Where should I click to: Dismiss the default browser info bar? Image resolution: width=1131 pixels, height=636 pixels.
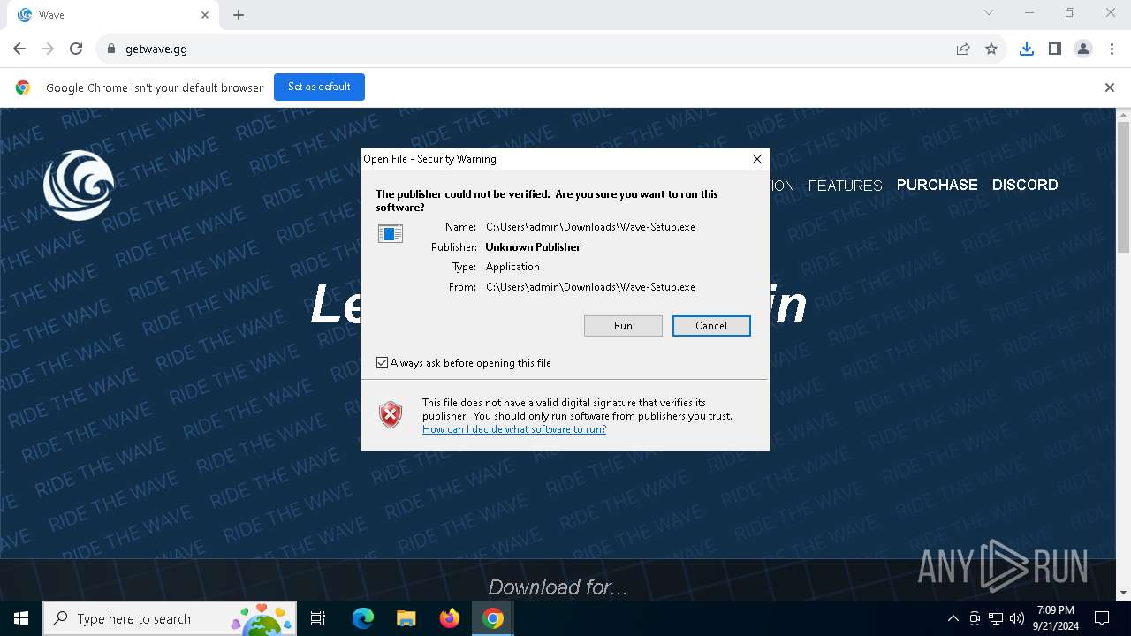point(1110,87)
